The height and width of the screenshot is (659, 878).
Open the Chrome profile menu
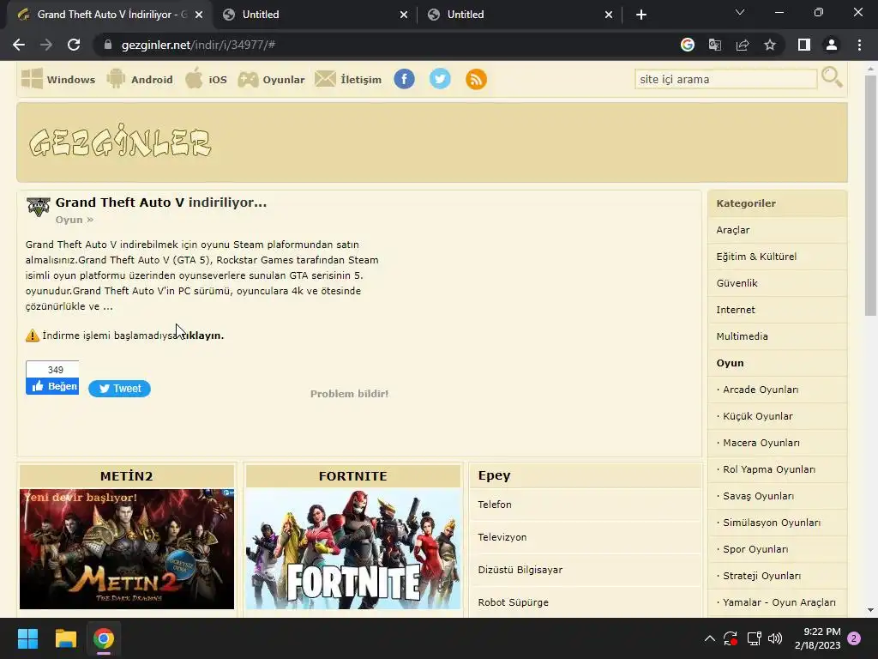(x=832, y=45)
